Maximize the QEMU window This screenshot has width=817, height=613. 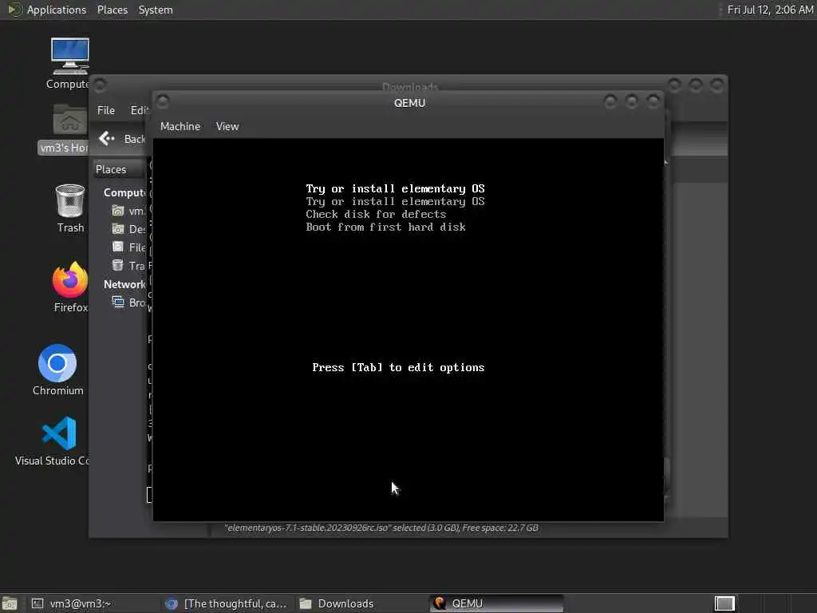(632, 101)
